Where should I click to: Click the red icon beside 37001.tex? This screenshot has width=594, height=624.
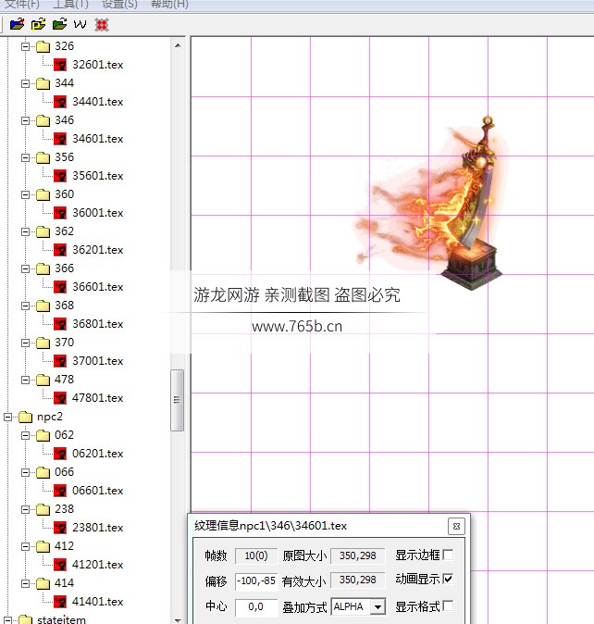tap(60, 361)
